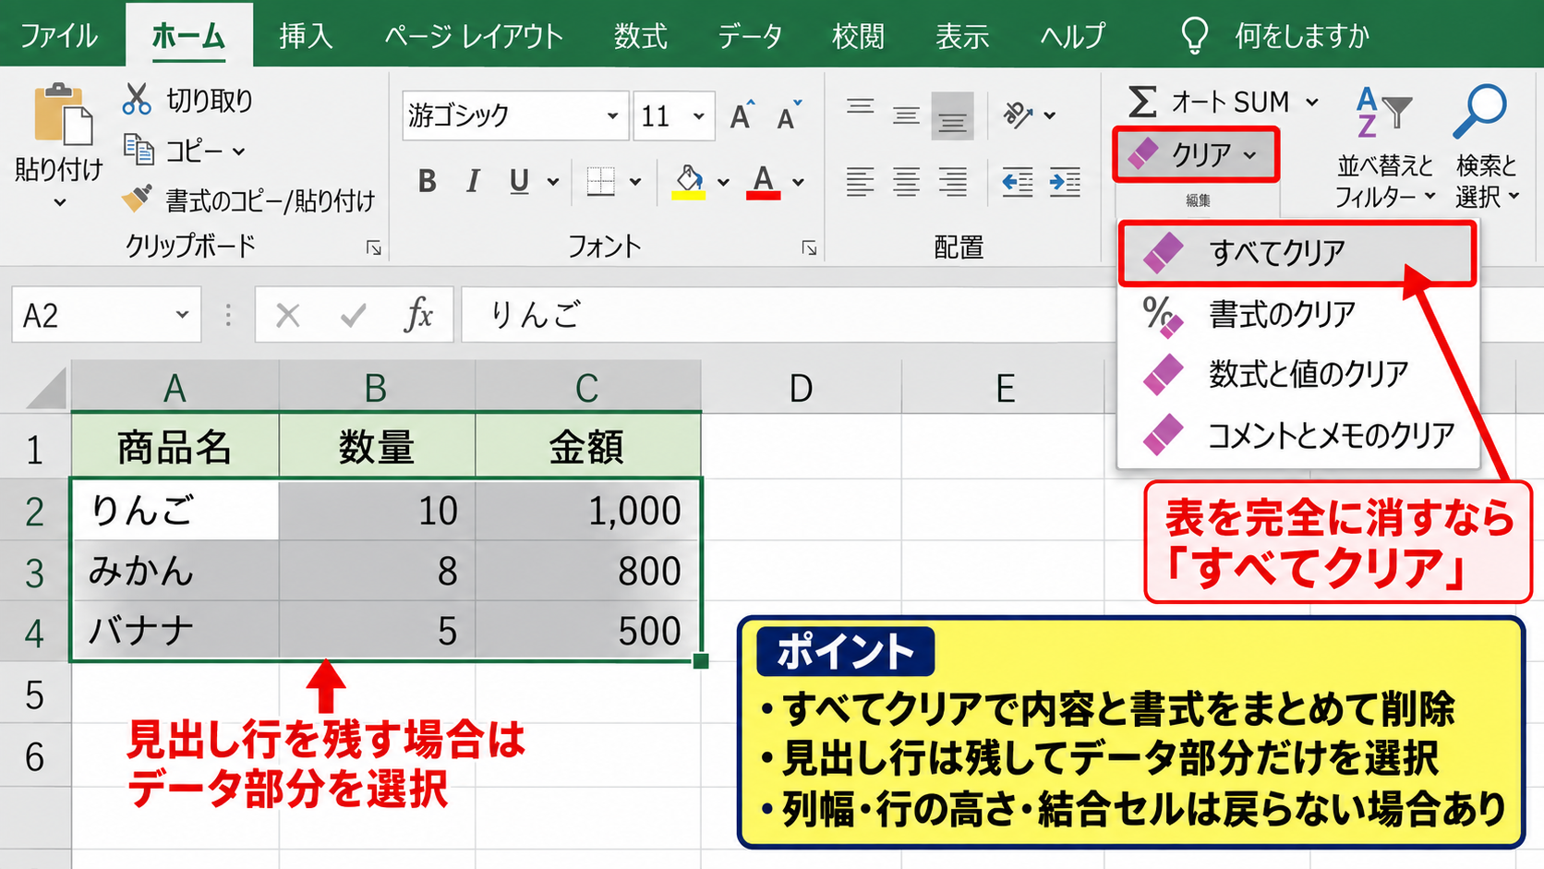
Task: Choose すべてクリア from the menu
Action: tap(1297, 252)
